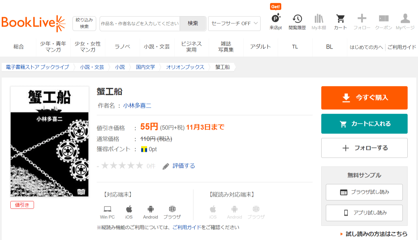Open the カート shopping cart icon
The height and width of the screenshot is (240, 418).
(340, 19)
